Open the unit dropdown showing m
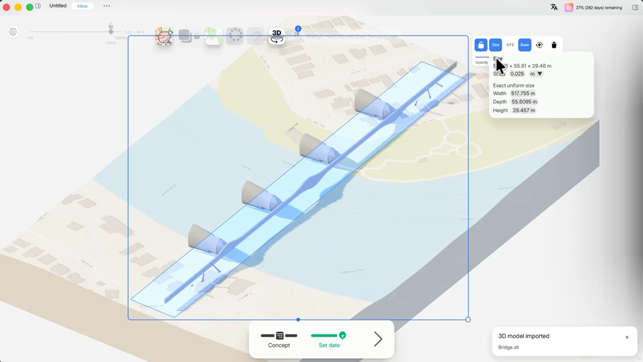Viewport: 643px width, 362px height. (536, 74)
